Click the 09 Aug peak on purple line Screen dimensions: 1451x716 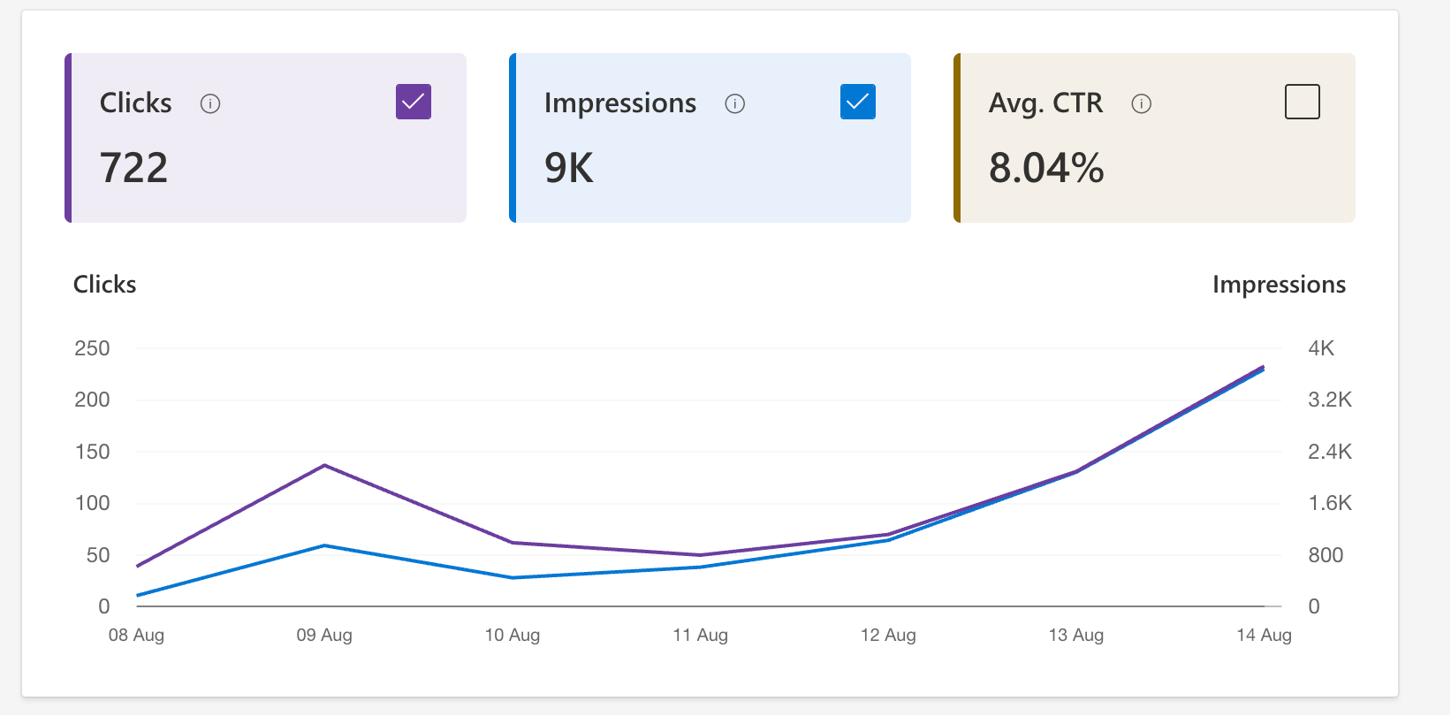tap(325, 465)
